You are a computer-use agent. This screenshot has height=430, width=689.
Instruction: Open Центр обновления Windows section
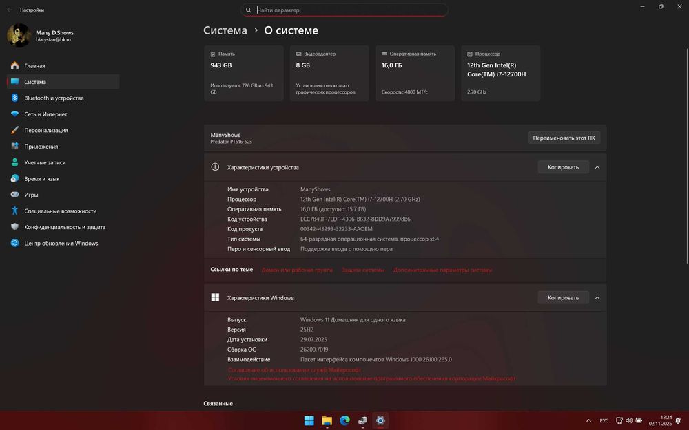point(63,243)
